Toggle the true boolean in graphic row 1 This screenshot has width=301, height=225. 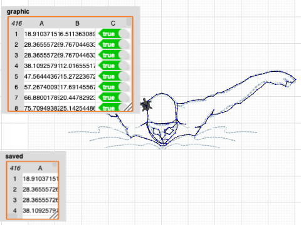[113, 34]
